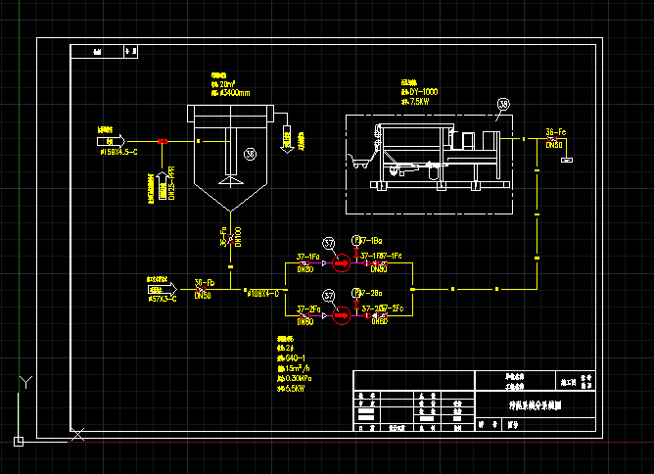Click the UCS origin square icon

point(19,442)
